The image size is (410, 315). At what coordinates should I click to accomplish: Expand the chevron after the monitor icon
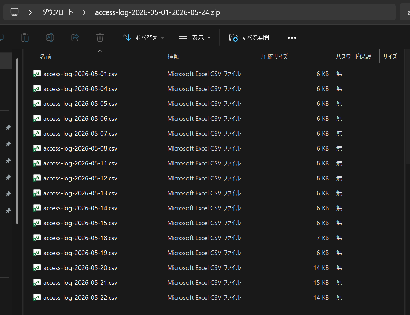tap(30, 12)
